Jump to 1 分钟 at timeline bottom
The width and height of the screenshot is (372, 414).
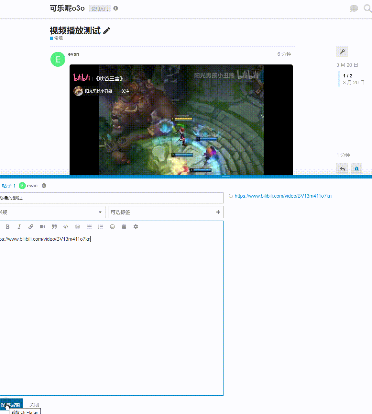click(x=343, y=155)
